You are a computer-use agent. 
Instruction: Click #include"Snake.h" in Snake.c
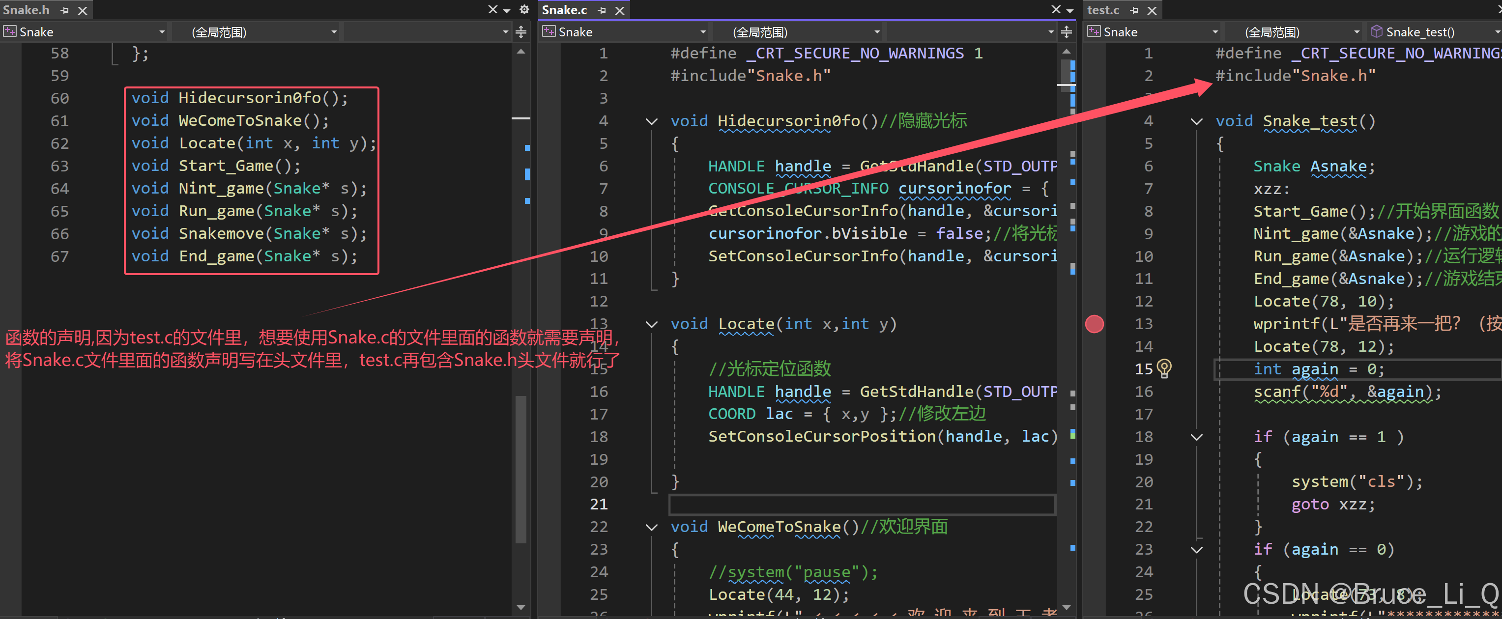click(751, 76)
